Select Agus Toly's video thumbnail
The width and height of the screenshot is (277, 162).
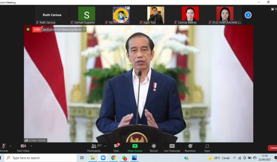click(x=156, y=15)
